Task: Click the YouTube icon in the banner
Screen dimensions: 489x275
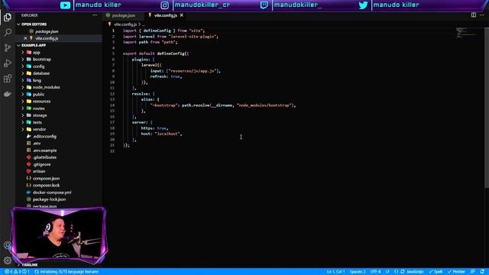Action: [x=65, y=5]
